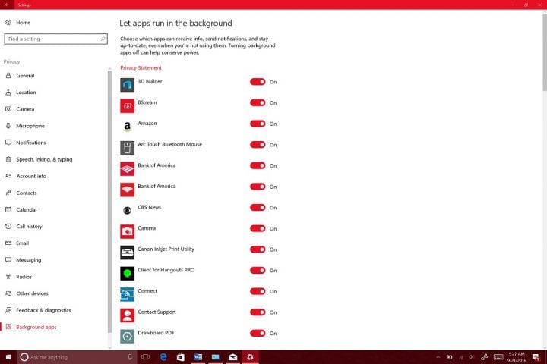The width and height of the screenshot is (547, 364).
Task: Open the Task View button
Action: (145, 357)
